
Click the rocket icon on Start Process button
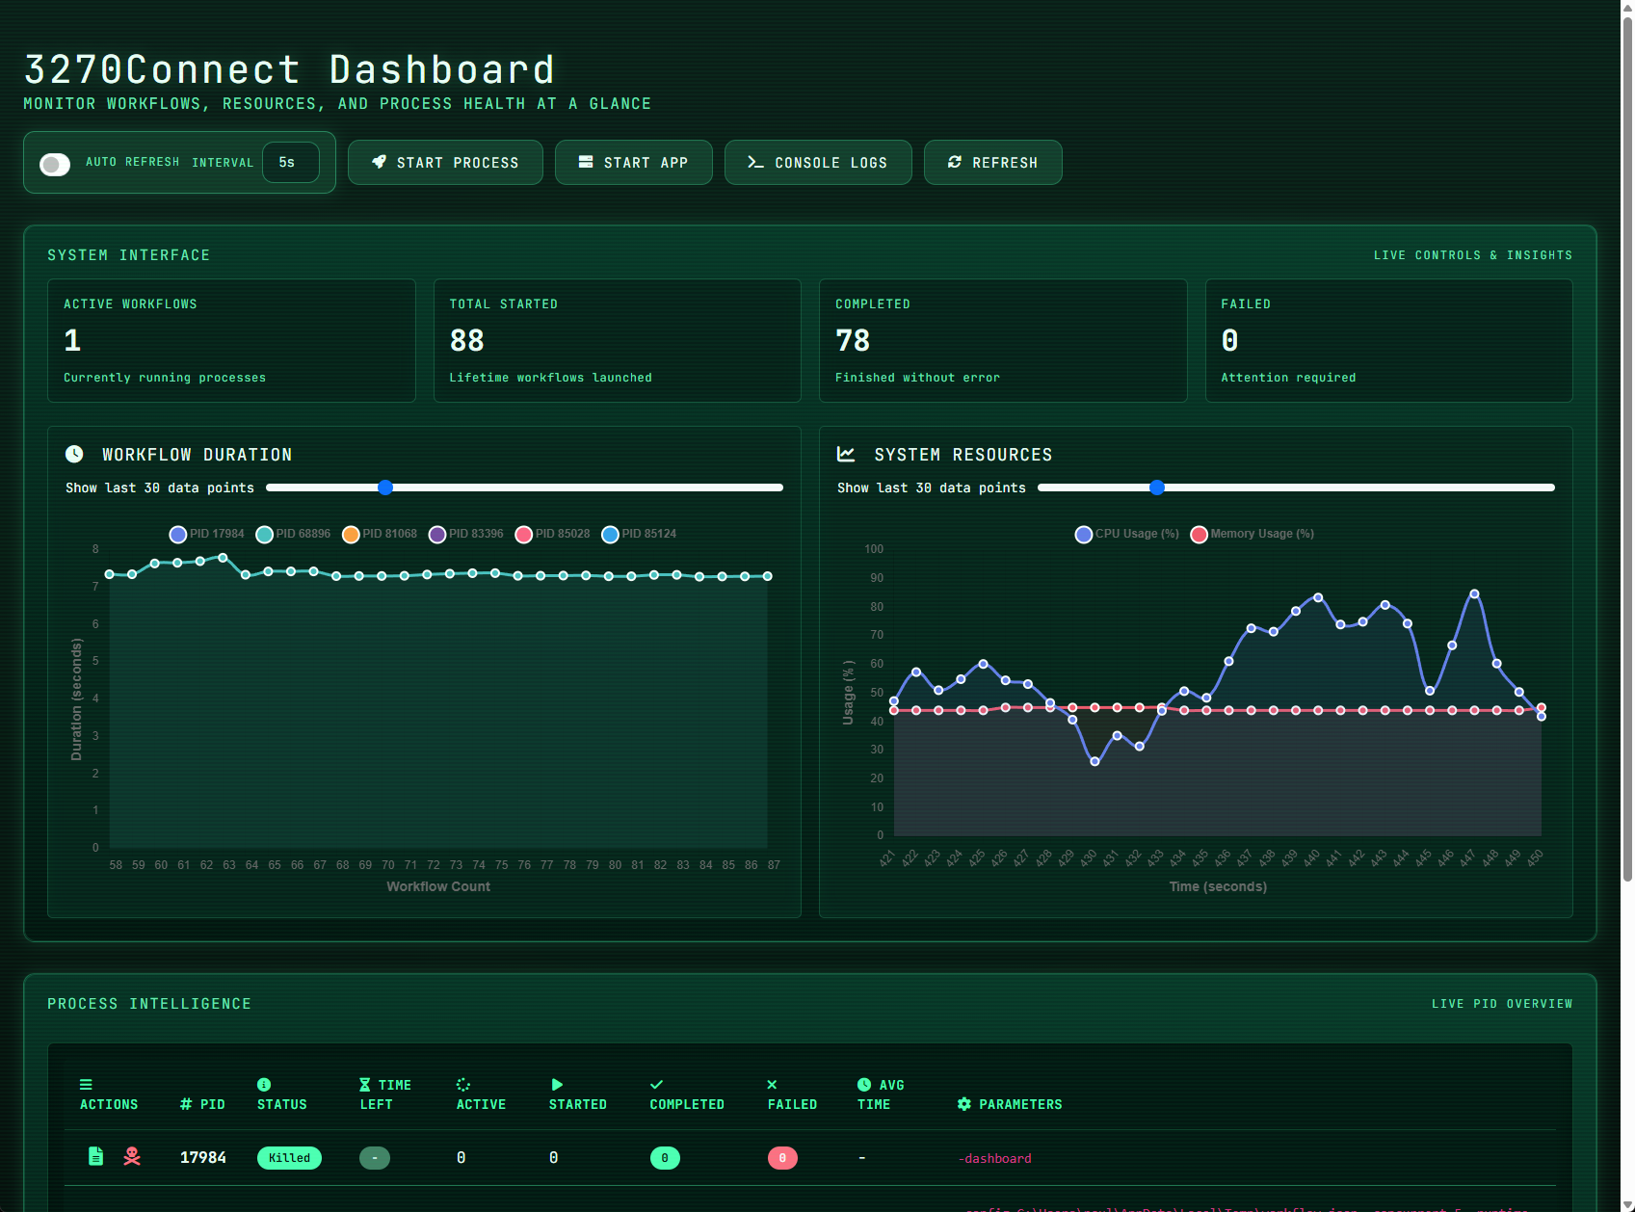pos(380,162)
